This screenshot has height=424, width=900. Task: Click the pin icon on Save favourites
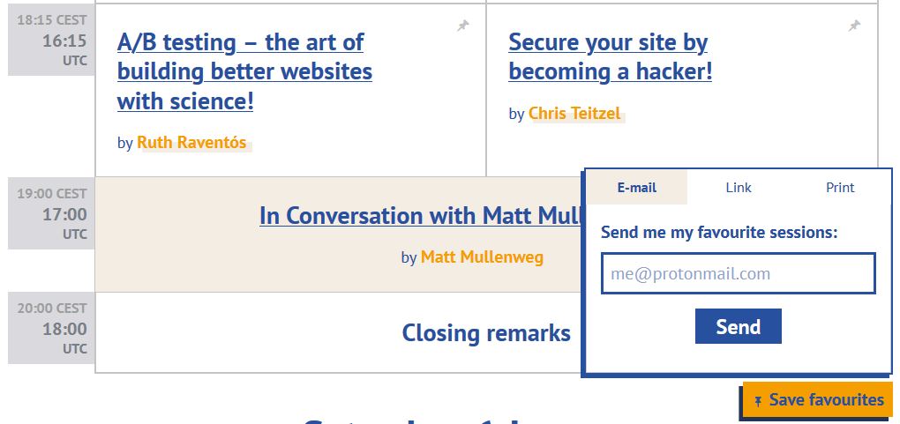click(x=757, y=401)
